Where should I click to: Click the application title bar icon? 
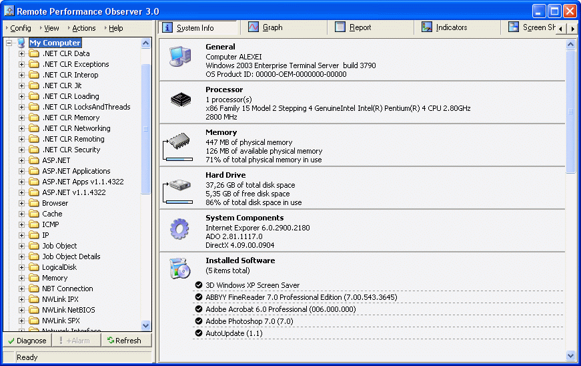(x=9, y=11)
